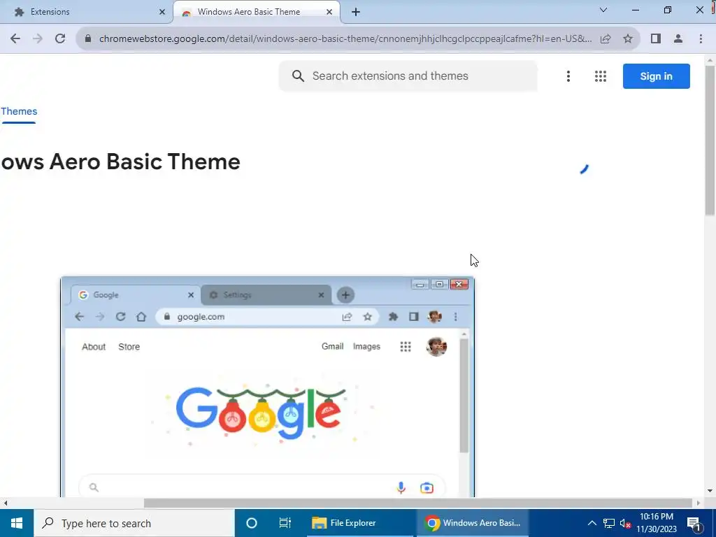Click the page scroll-right arrow
Screen dimensions: 716x537
pyautogui.click(x=699, y=503)
